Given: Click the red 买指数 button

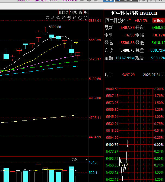Looking at the screenshot, I should 158,21.
